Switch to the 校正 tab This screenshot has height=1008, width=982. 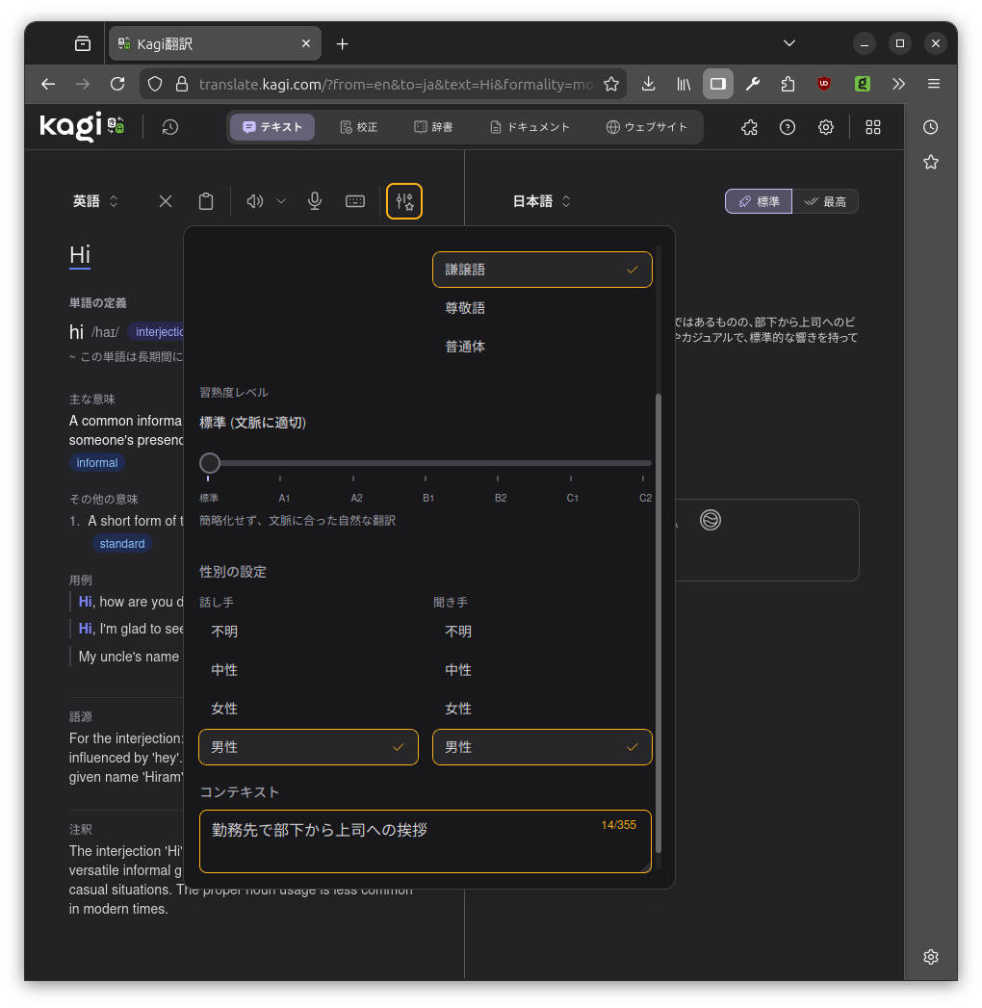[358, 127]
